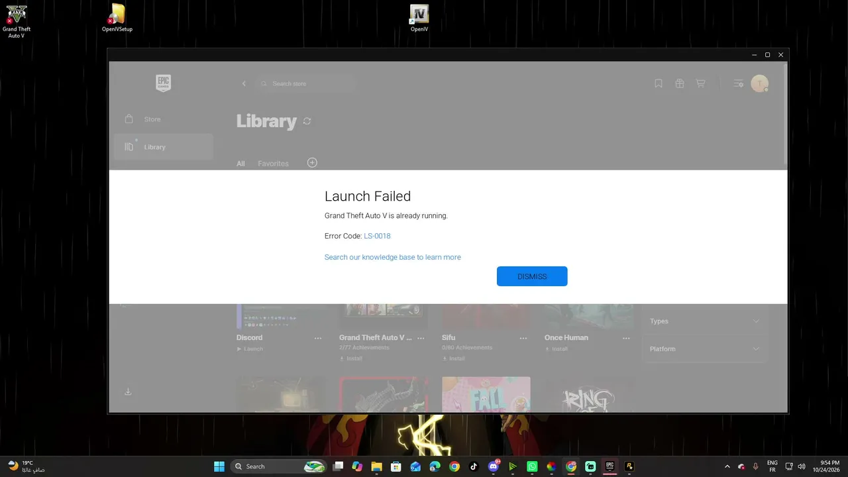Open more options for Sifu

523,338
